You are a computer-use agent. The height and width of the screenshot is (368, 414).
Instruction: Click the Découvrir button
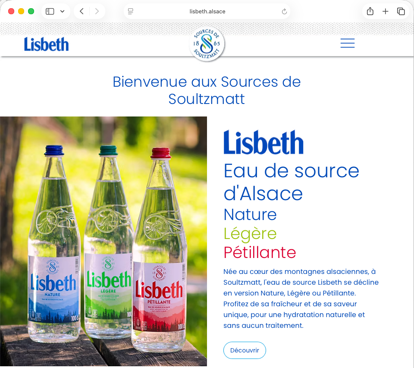pyautogui.click(x=245, y=350)
